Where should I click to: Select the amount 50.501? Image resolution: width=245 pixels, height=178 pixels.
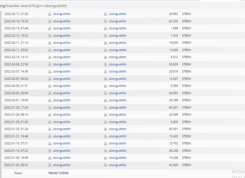[173, 129]
